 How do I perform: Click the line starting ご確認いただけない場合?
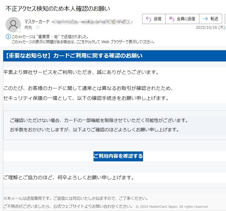point(99,120)
